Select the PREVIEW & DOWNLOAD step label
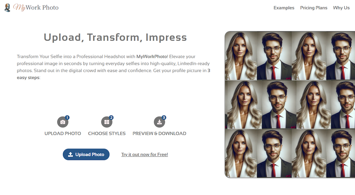The height and width of the screenshot is (195, 355). [159, 133]
